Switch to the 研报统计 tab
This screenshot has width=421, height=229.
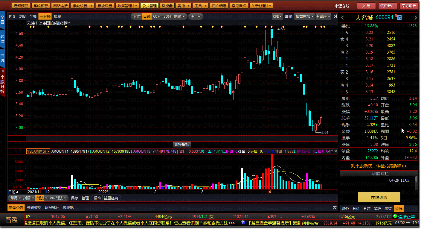(52, 207)
